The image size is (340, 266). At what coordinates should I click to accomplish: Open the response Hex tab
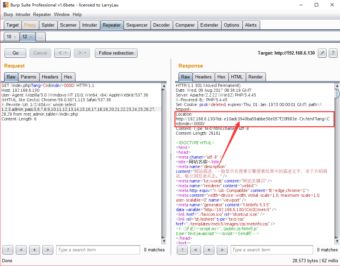222,77
